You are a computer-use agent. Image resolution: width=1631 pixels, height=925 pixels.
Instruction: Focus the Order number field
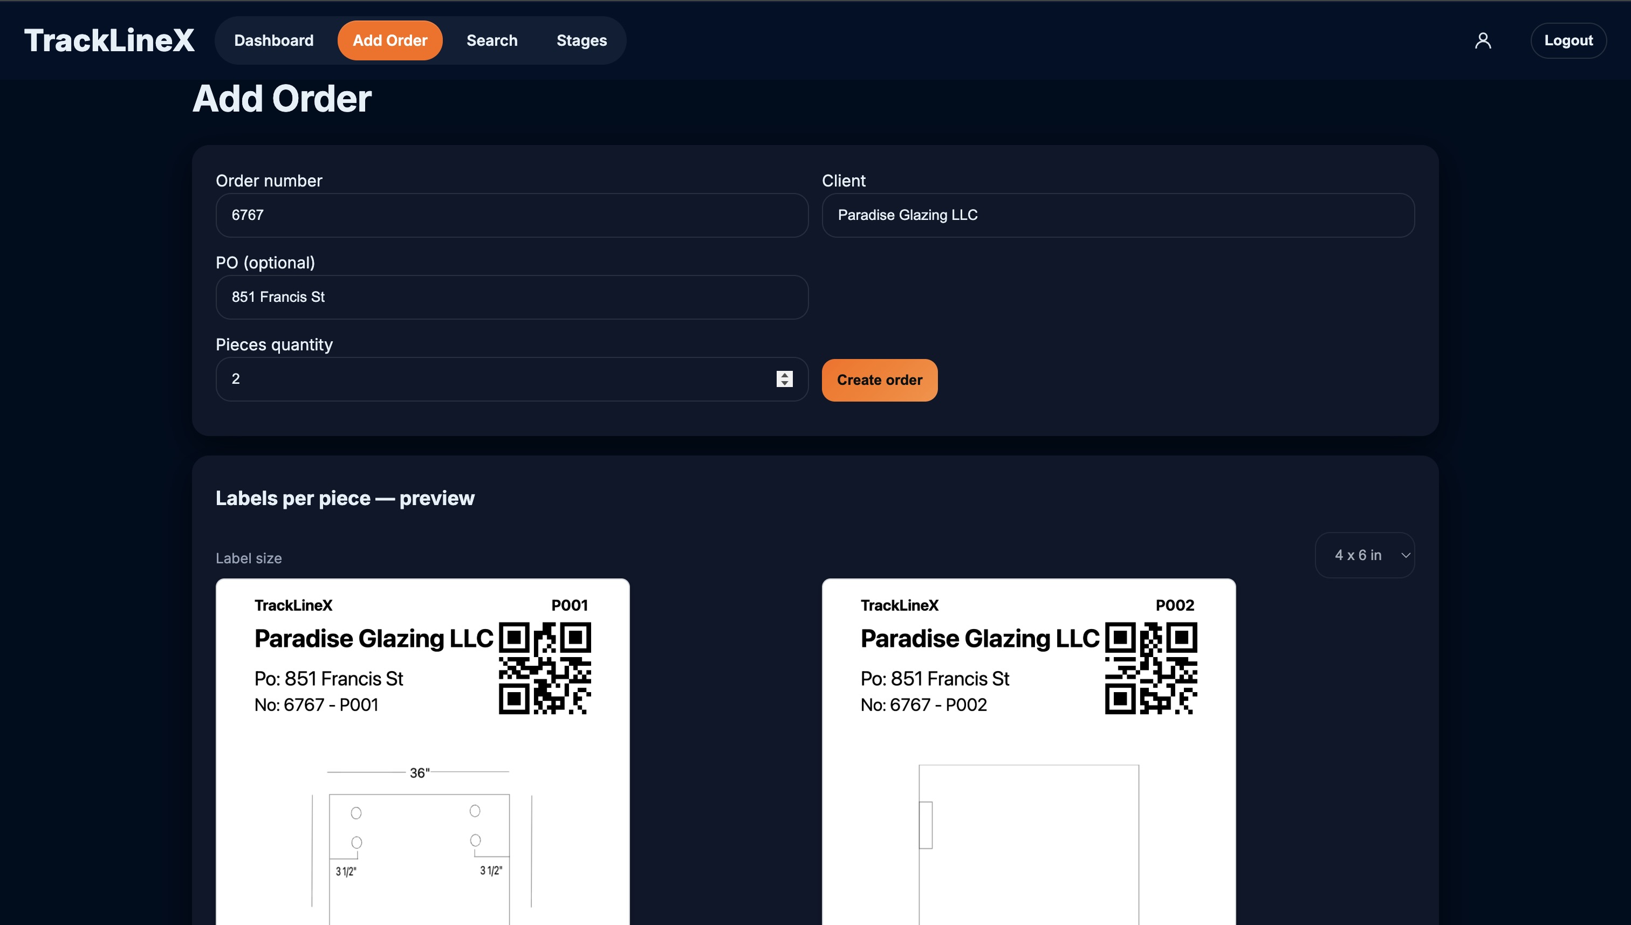[512, 216]
